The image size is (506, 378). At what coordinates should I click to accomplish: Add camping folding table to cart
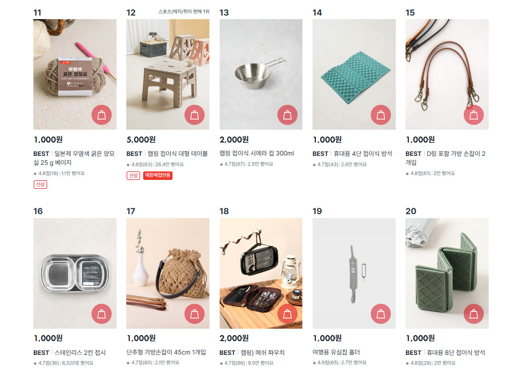point(195,115)
